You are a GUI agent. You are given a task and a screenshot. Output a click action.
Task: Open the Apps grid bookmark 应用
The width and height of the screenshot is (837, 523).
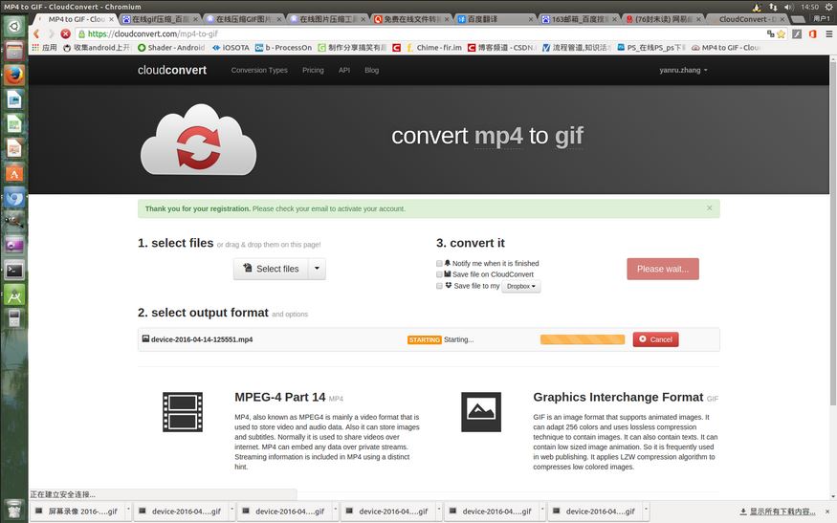point(44,48)
